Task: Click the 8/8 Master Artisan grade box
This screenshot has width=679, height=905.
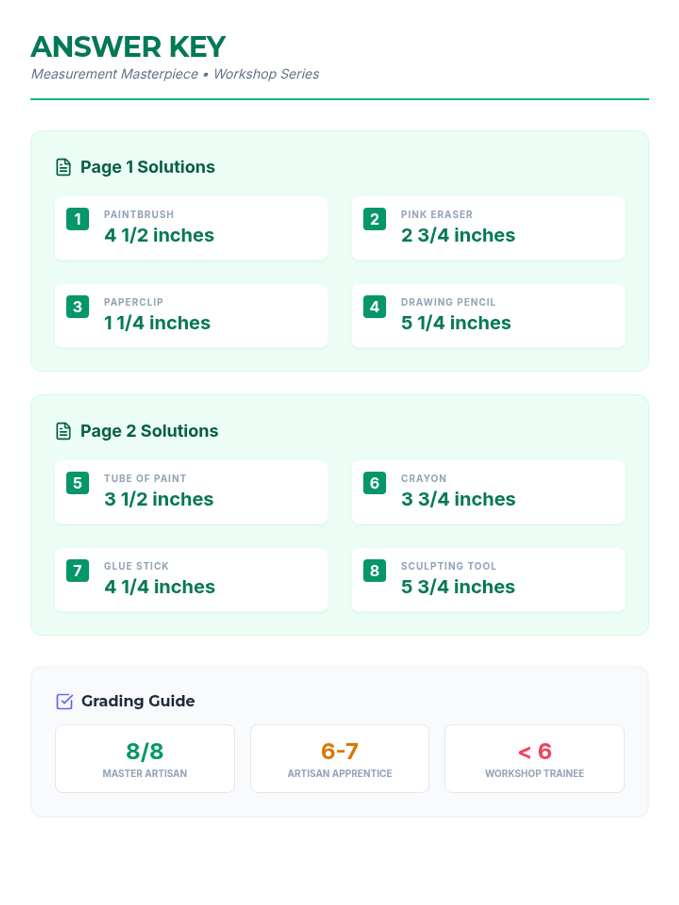Action: (x=145, y=759)
